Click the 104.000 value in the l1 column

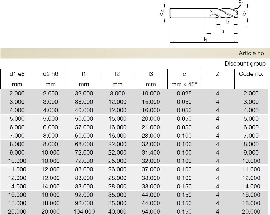(84, 212)
